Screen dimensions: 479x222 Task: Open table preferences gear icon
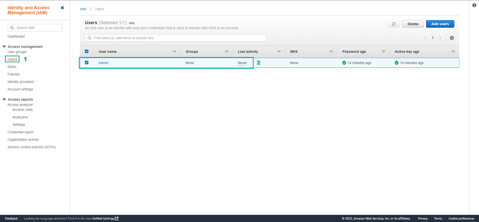pyautogui.click(x=452, y=38)
